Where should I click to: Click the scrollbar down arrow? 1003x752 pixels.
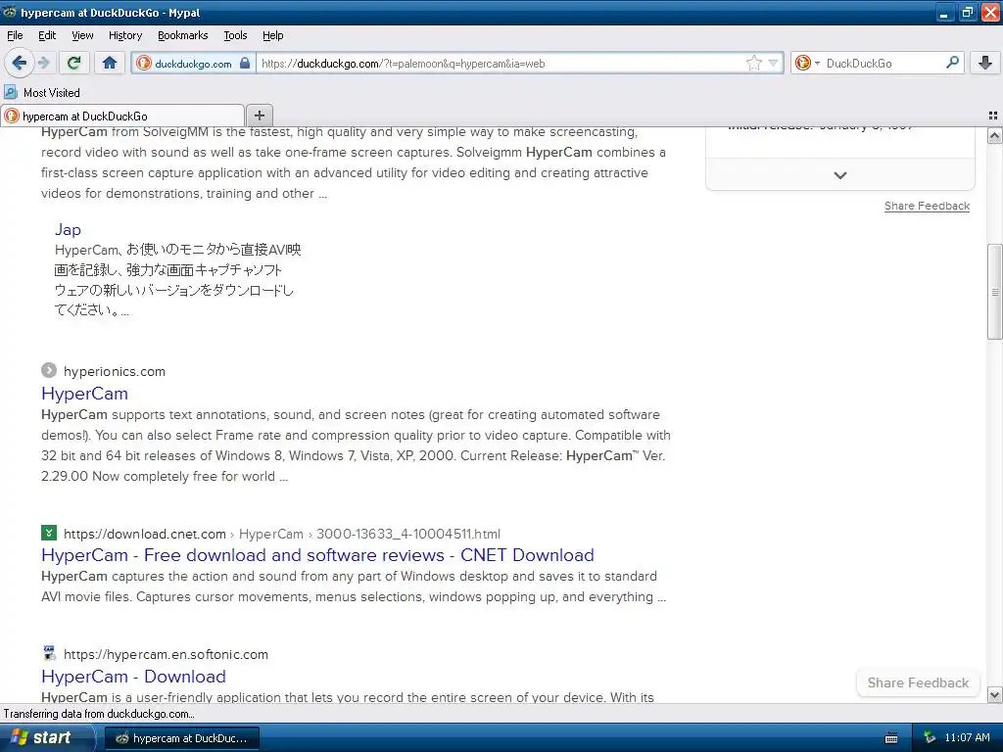[x=995, y=694]
